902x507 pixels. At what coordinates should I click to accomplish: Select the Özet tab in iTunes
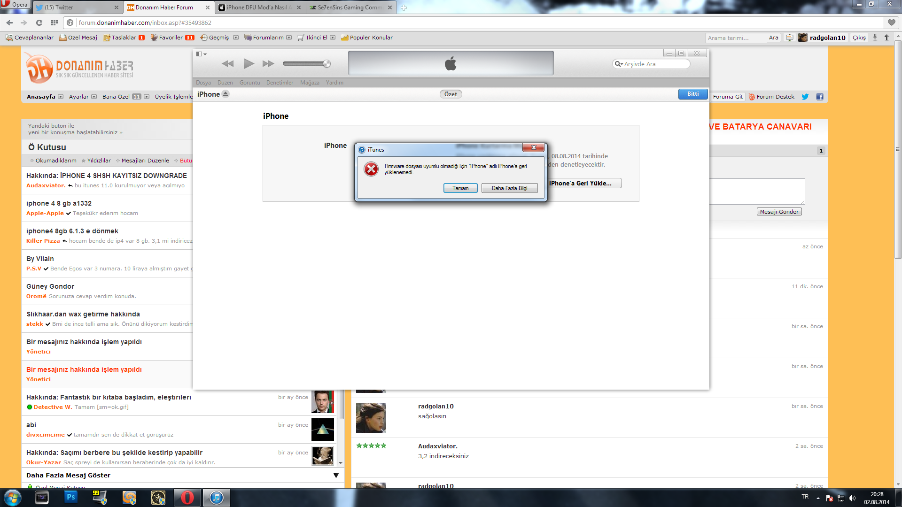point(451,94)
